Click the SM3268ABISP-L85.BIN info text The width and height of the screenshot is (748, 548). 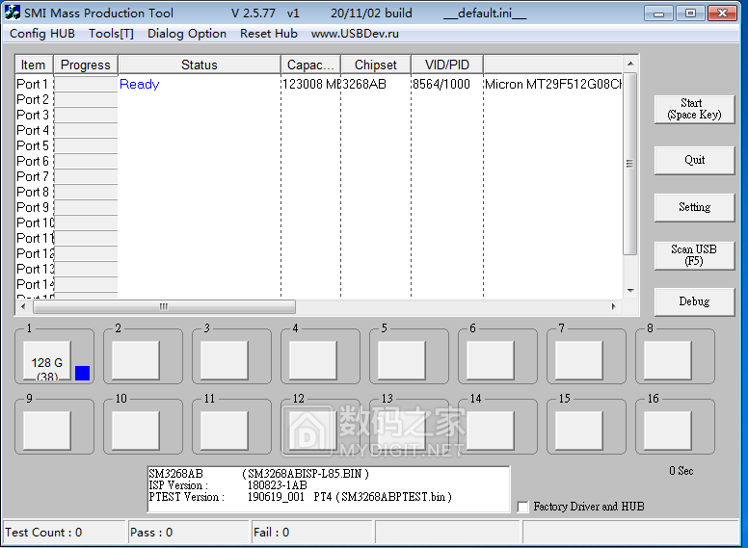point(306,474)
